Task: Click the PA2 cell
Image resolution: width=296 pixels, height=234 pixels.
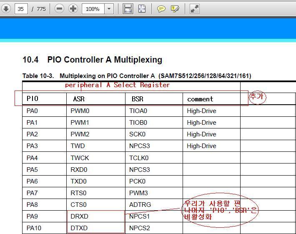Action: click(44, 134)
